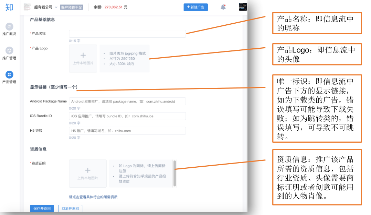371x215 pixels.
Task: Open 推广管理 sidebar icon
Action: point(9,50)
